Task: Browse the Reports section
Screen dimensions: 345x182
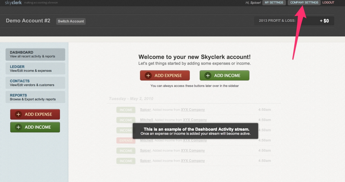Action: [x=35, y=97]
